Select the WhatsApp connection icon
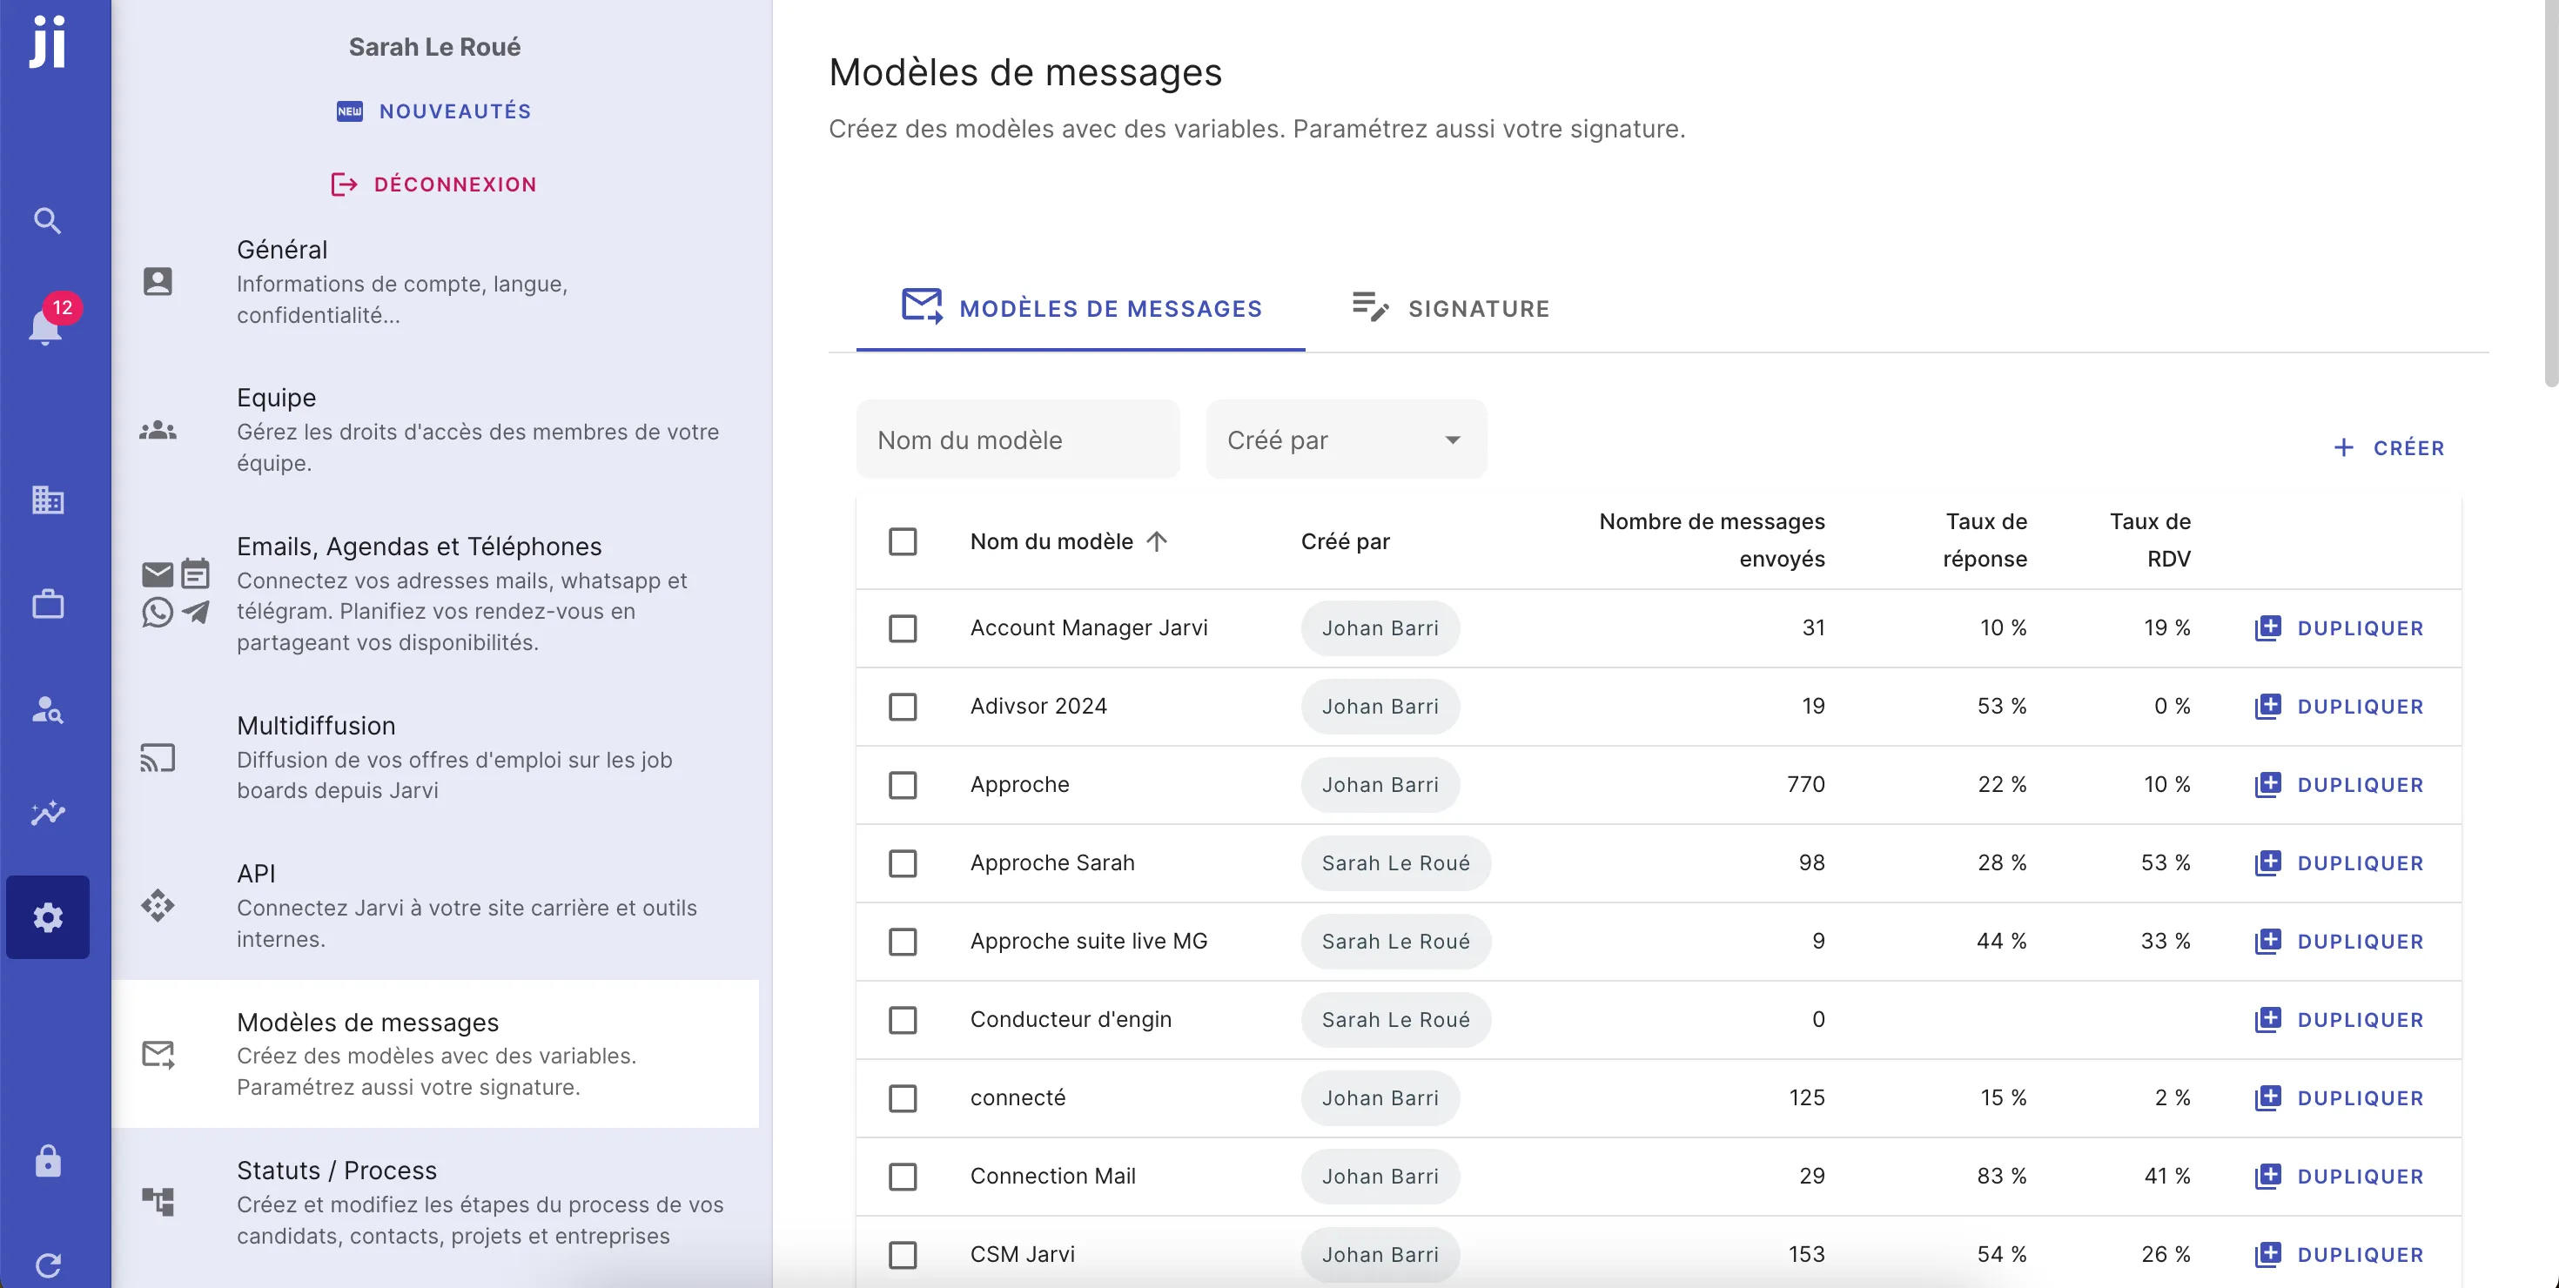 pyautogui.click(x=156, y=613)
